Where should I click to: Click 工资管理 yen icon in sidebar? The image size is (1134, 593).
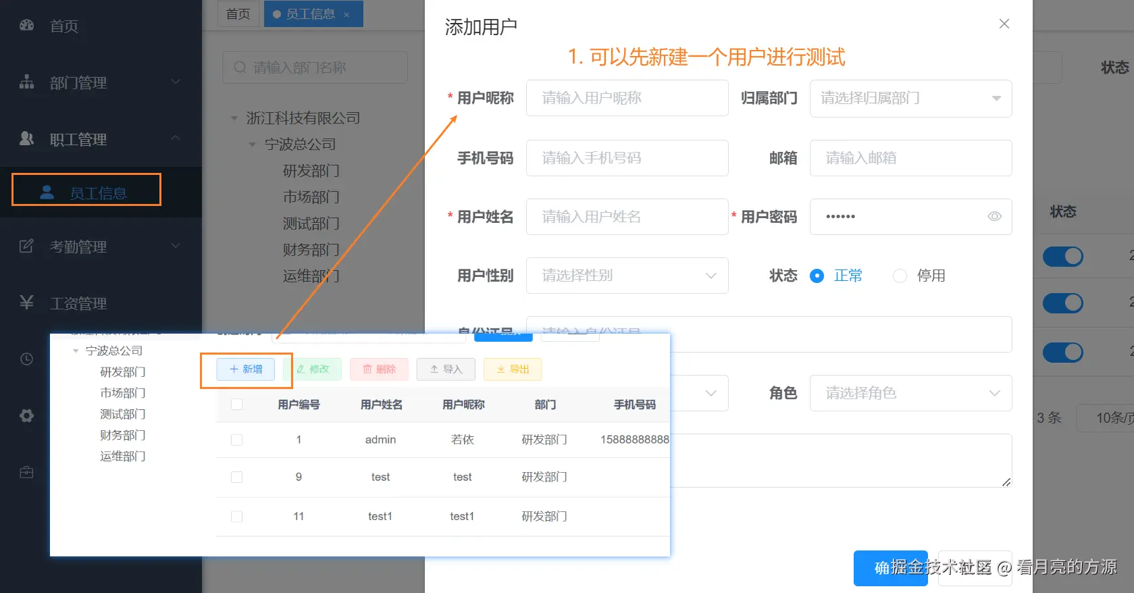pos(26,302)
